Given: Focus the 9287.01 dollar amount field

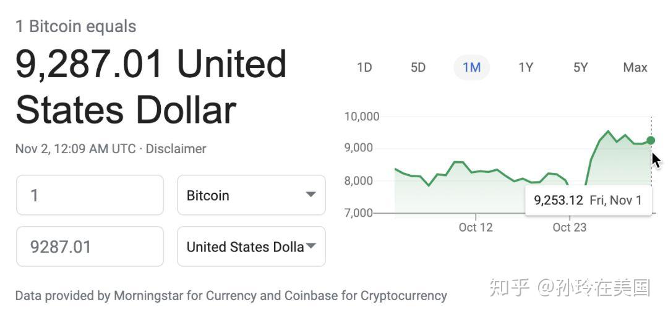Looking at the screenshot, I should (x=90, y=246).
